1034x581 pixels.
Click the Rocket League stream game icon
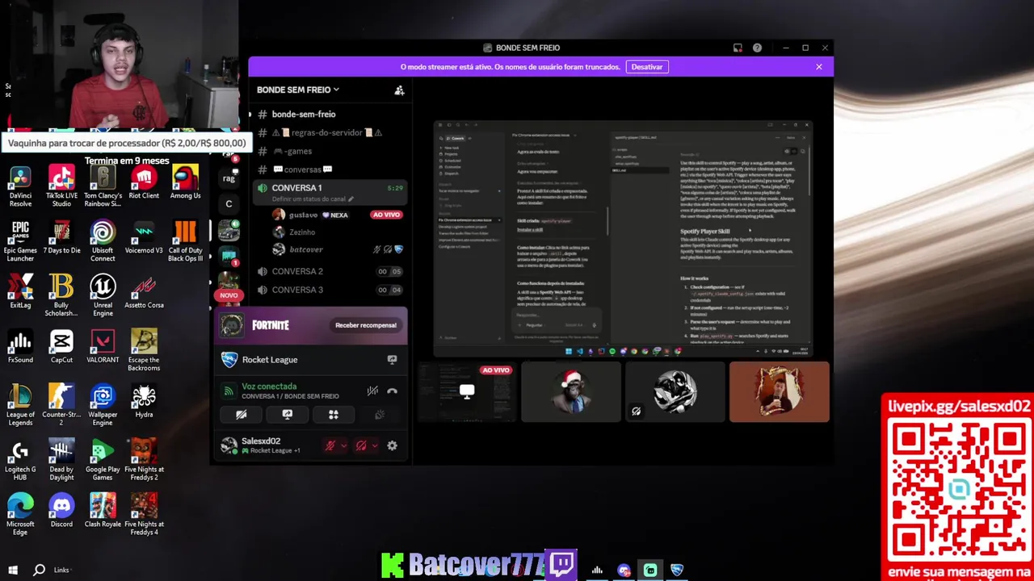tap(392, 360)
